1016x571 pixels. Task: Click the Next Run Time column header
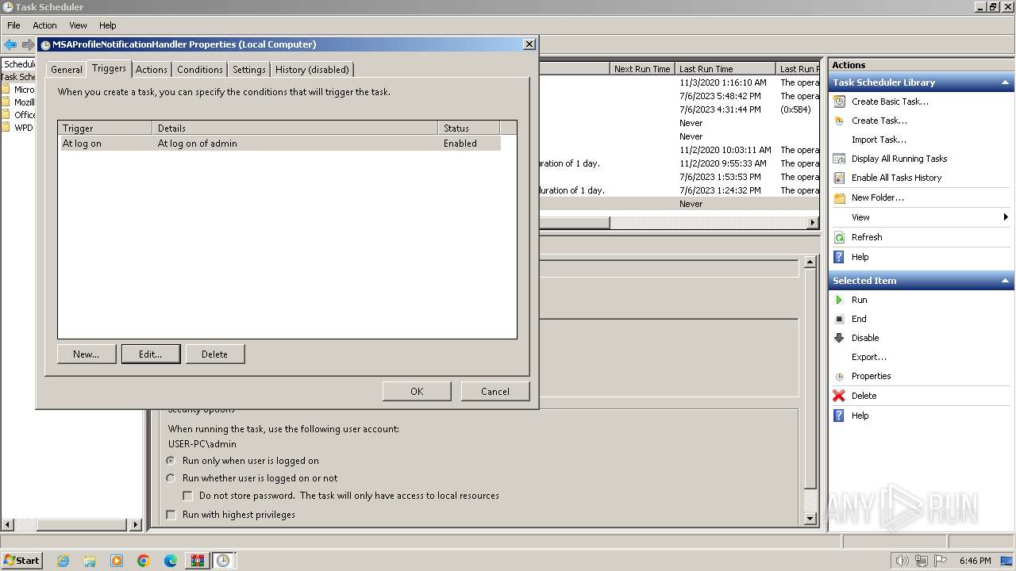point(642,69)
